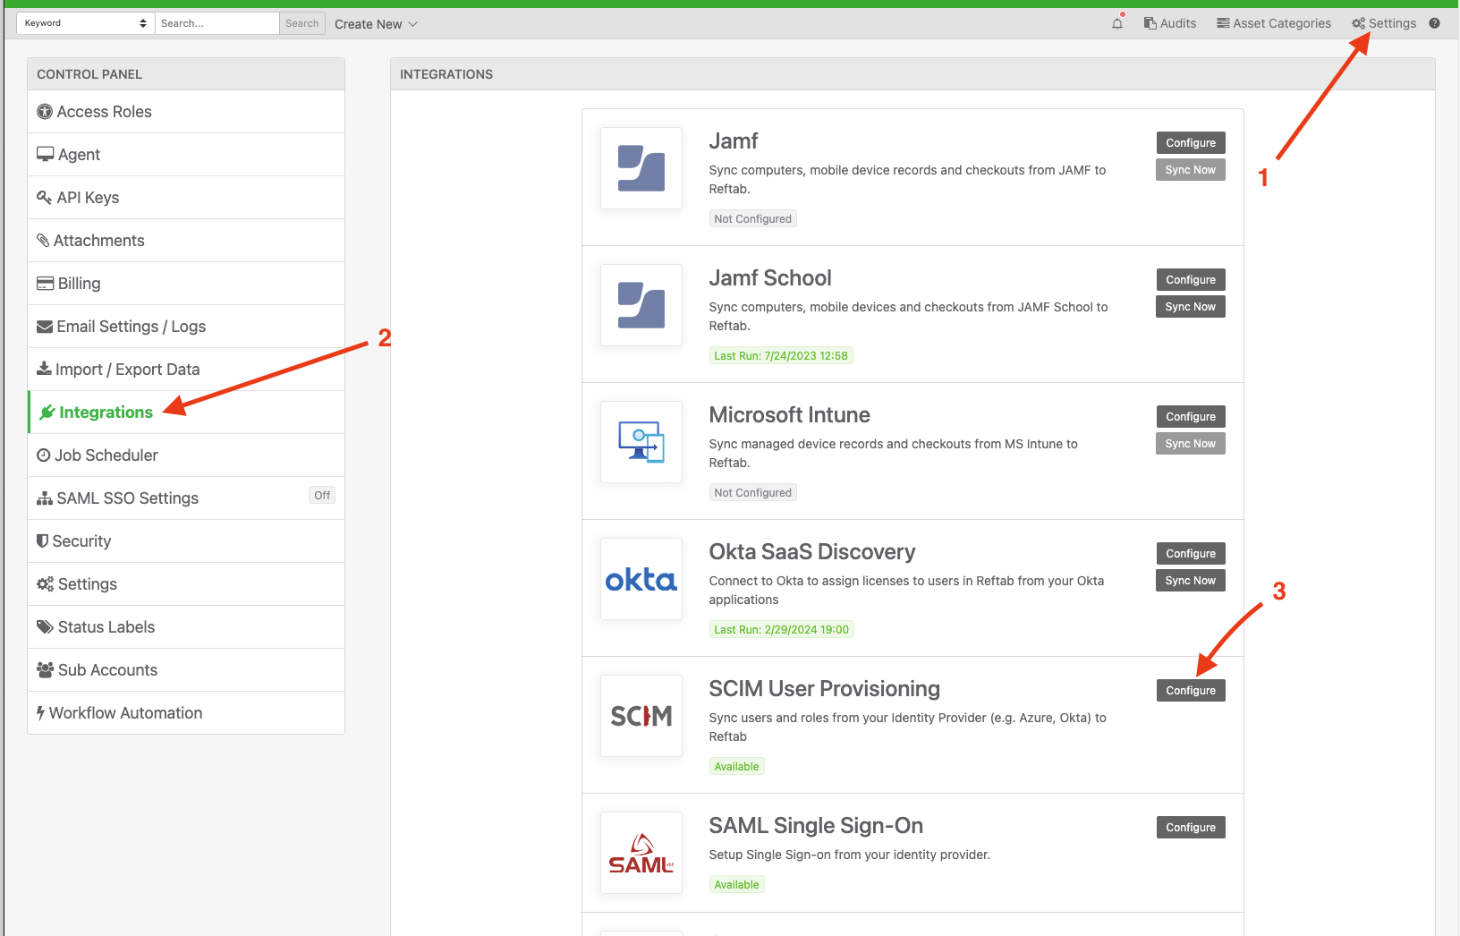Click the Email Settings envelope icon
The height and width of the screenshot is (936, 1460).
click(x=45, y=326)
